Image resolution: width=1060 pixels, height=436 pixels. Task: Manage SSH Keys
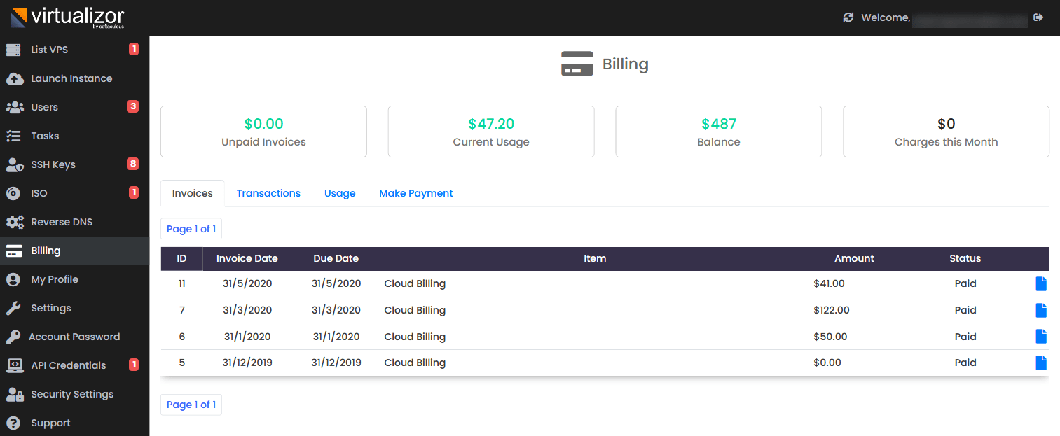click(x=53, y=164)
